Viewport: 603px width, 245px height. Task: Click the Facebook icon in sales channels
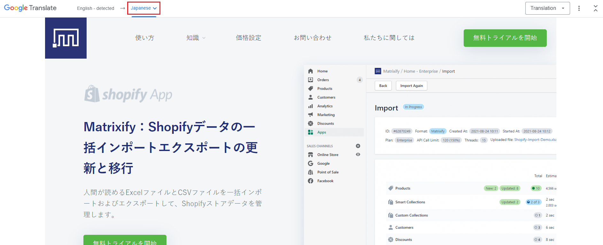pyautogui.click(x=310, y=181)
